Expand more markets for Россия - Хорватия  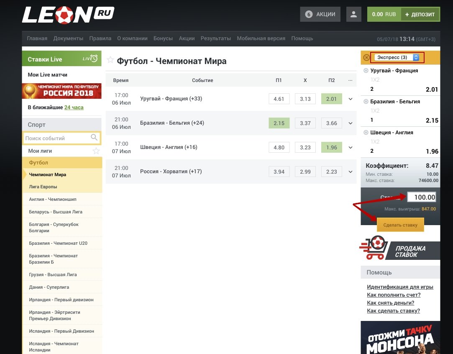pos(351,172)
